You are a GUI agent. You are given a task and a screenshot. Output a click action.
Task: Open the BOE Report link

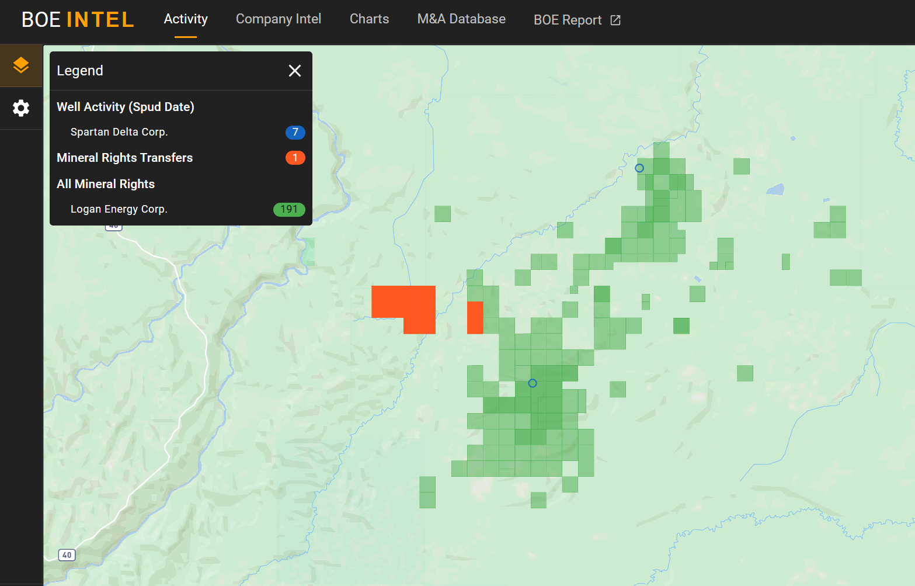pyautogui.click(x=567, y=20)
